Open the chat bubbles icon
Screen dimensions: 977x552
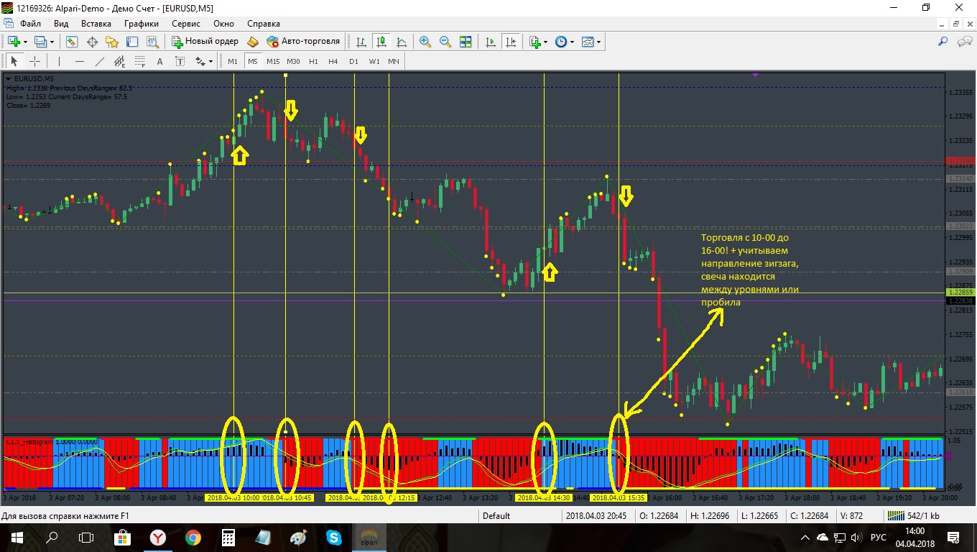pyautogui.click(x=964, y=42)
